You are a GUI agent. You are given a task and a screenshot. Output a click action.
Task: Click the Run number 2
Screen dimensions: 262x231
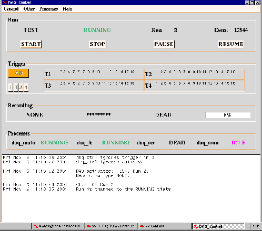click(x=175, y=30)
